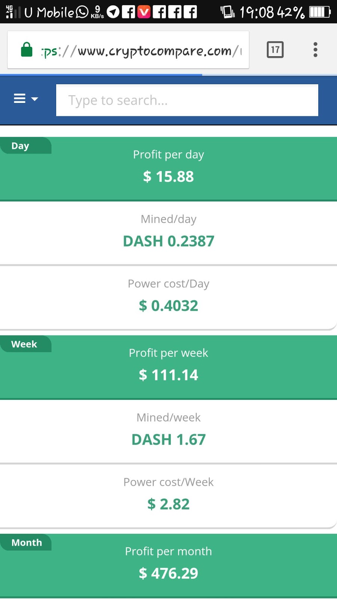Tap the WhatsApp notification icon
Viewport: 337px width, 599px height.
(82, 12)
